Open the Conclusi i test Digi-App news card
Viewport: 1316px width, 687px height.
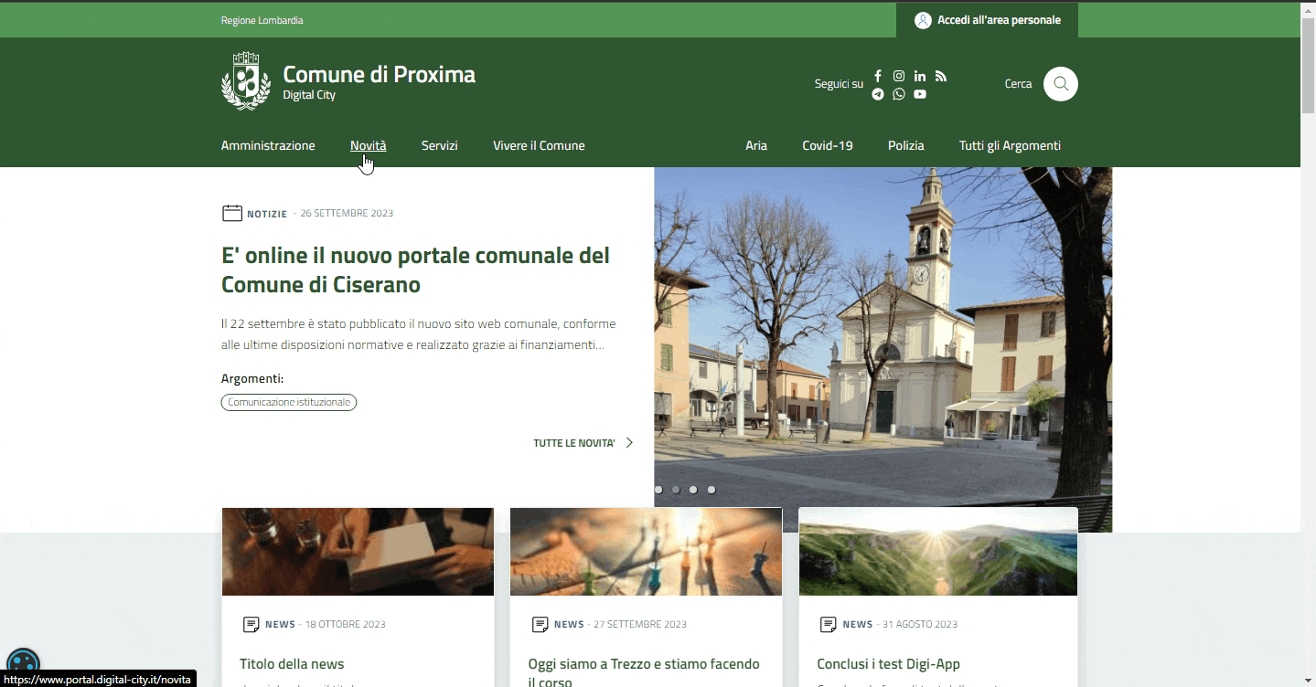pos(887,664)
